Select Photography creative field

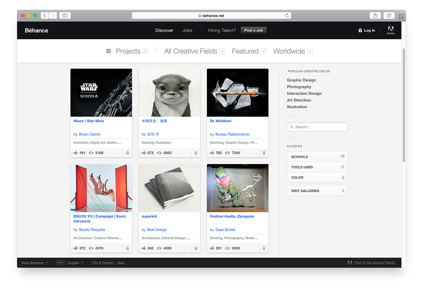point(299,87)
